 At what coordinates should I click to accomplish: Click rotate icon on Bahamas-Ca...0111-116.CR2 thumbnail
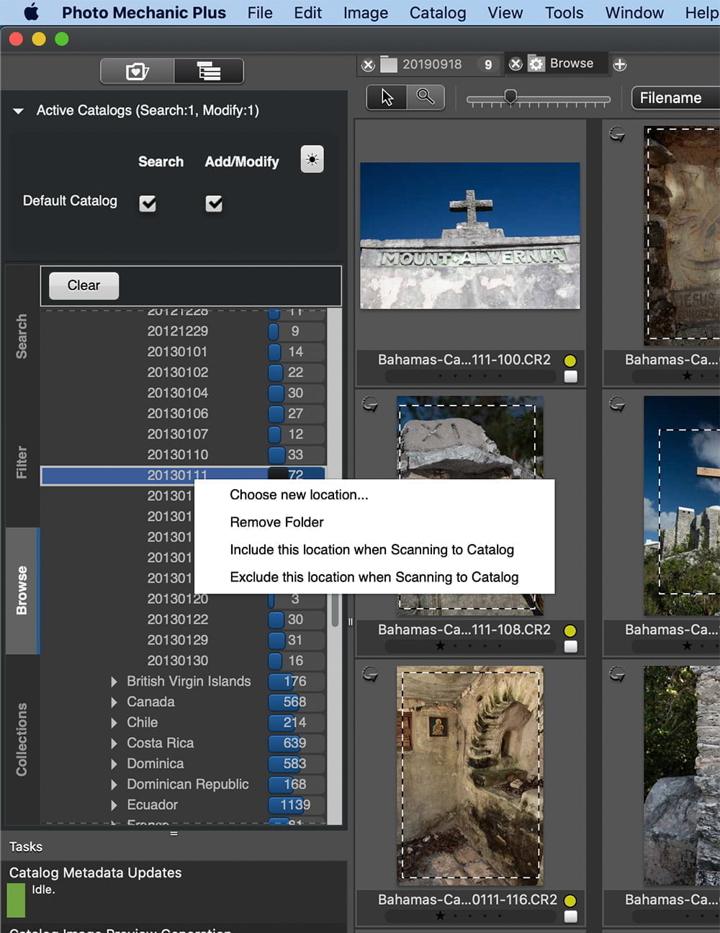[370, 674]
